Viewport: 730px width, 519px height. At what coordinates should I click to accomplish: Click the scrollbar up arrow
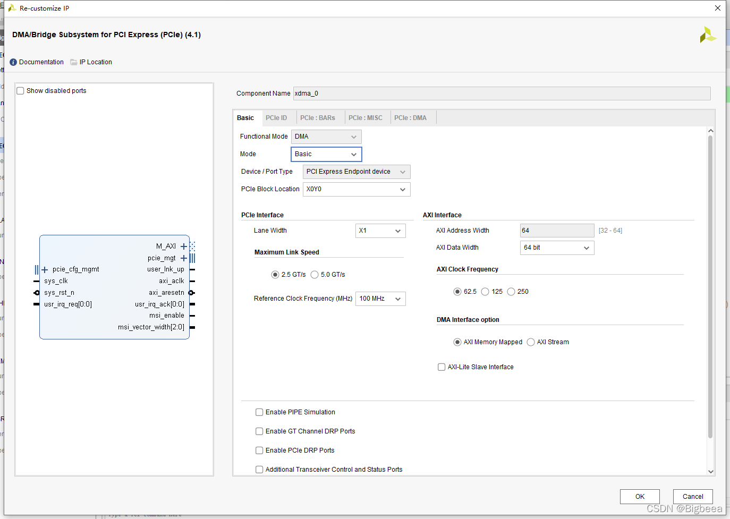pos(711,131)
